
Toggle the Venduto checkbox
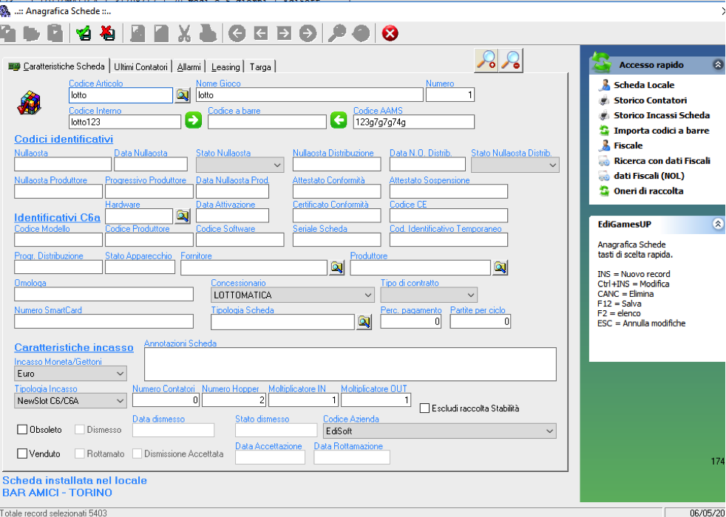click(x=22, y=453)
